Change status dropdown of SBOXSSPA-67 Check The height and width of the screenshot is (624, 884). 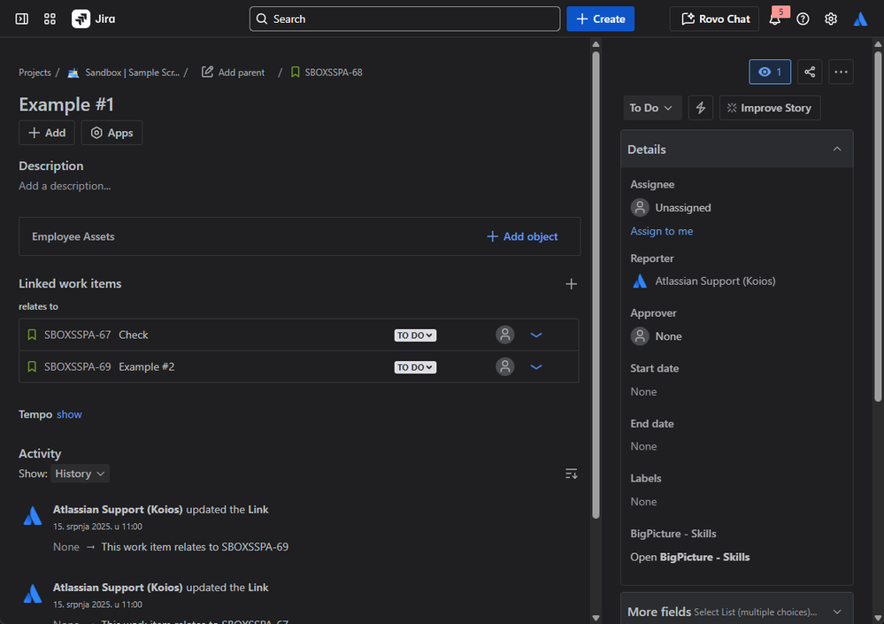(415, 335)
